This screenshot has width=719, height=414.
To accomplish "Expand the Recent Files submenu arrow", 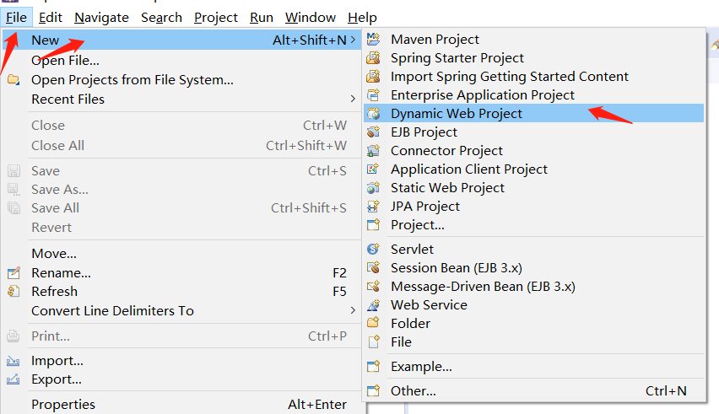I will (353, 99).
